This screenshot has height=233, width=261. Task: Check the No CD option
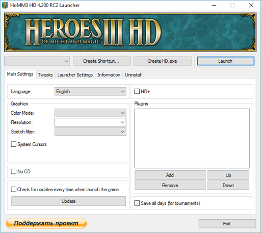click(13, 171)
